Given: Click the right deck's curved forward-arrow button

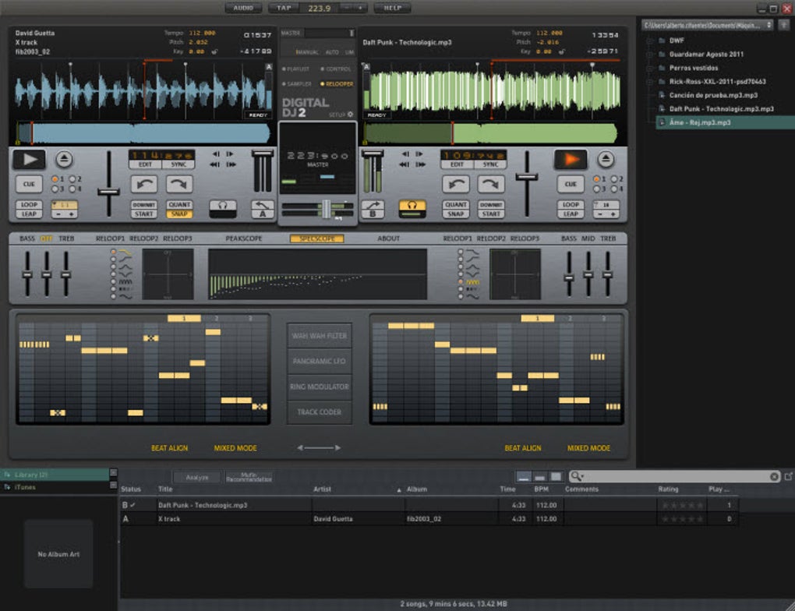Looking at the screenshot, I should [490, 184].
